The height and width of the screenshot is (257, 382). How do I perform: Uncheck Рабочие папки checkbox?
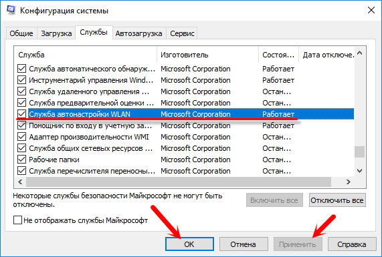pos(21,160)
